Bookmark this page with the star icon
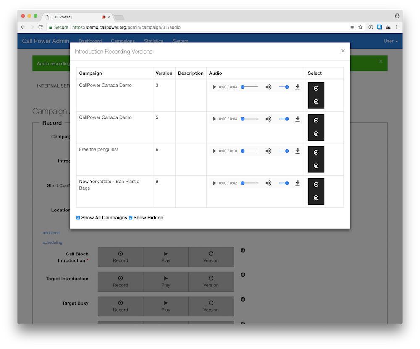This screenshot has width=420, height=349. coord(360,27)
